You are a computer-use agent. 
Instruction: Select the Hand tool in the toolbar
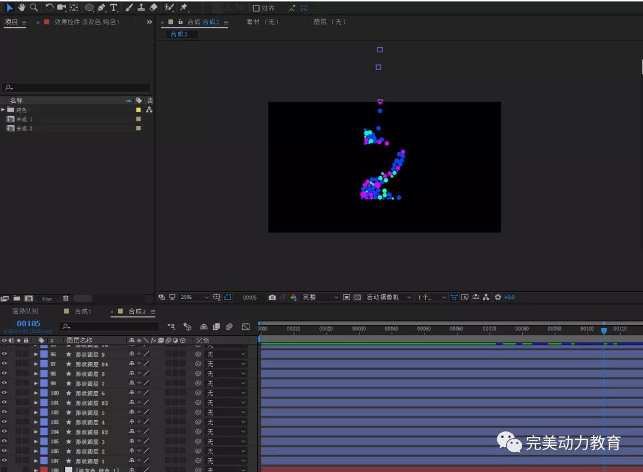pyautogui.click(x=21, y=8)
